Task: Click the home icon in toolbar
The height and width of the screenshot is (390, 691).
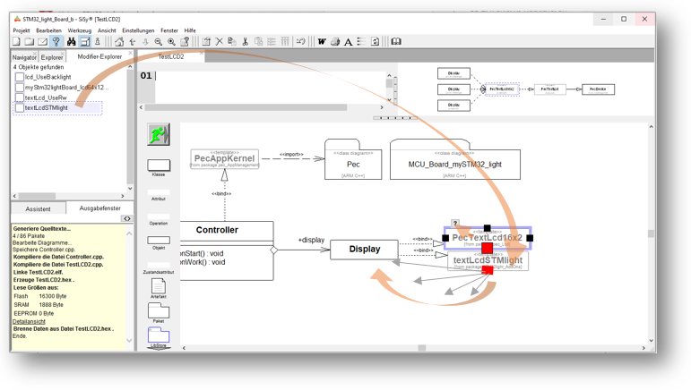Action: click(x=118, y=42)
